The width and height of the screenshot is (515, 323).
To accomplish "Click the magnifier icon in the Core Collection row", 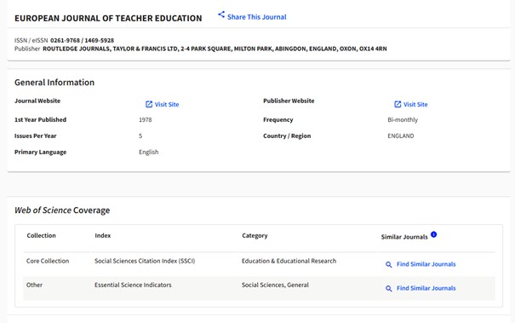I will pyautogui.click(x=388, y=264).
